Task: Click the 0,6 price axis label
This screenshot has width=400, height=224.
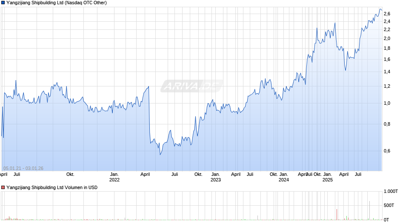Action: tap(387, 151)
